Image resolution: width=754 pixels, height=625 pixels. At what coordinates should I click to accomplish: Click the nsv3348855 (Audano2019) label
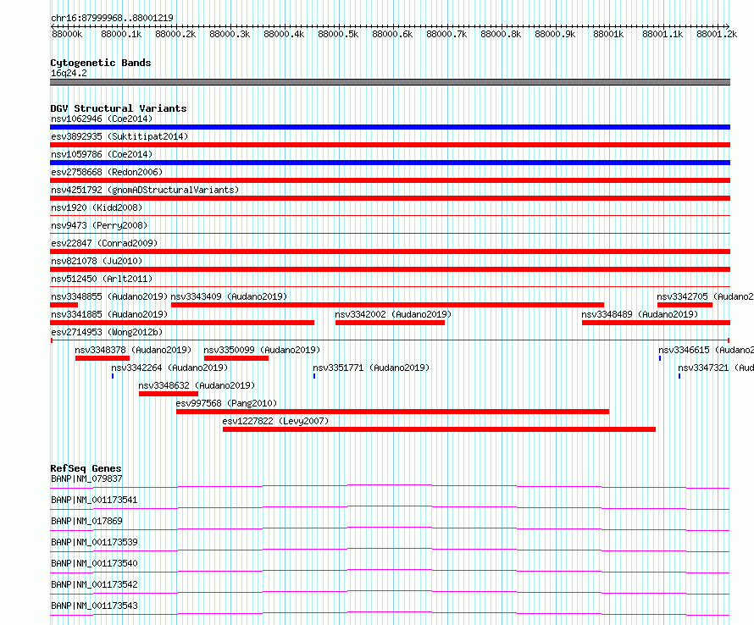109,296
